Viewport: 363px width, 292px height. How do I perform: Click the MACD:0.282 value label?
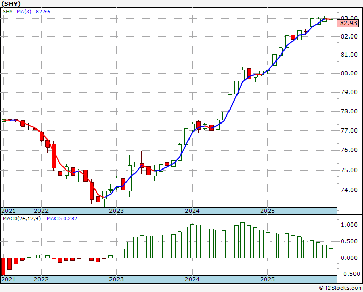(x=62, y=219)
